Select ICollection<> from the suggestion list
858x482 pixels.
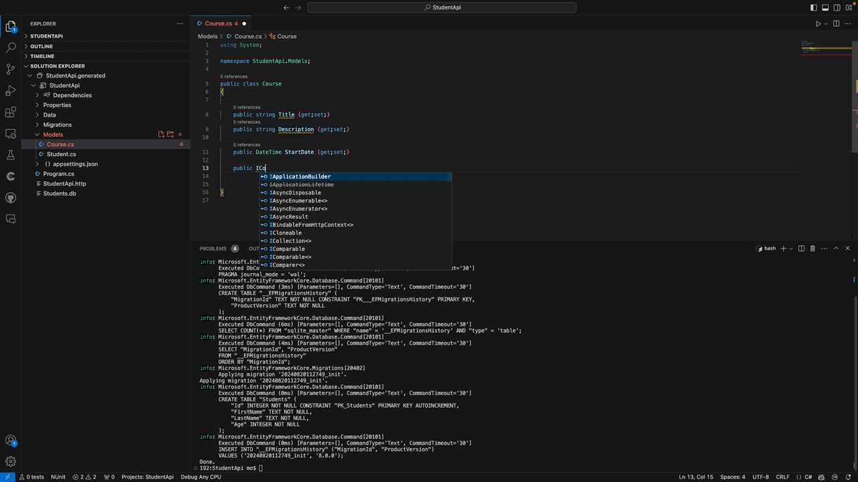(x=356, y=241)
